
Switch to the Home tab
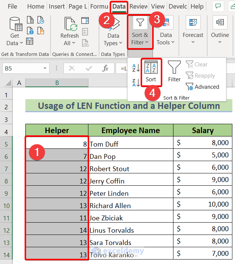coord(36,6)
